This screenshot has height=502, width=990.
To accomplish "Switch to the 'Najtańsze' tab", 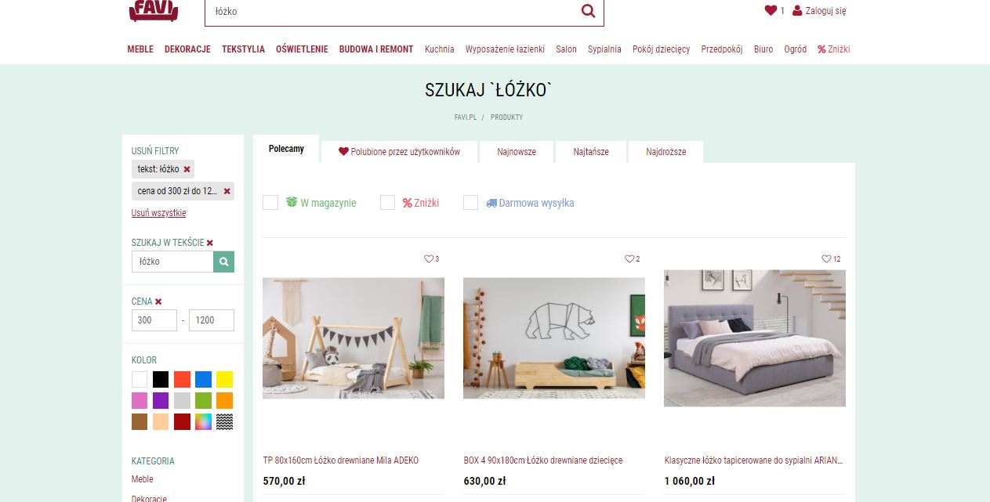I will click(x=590, y=152).
